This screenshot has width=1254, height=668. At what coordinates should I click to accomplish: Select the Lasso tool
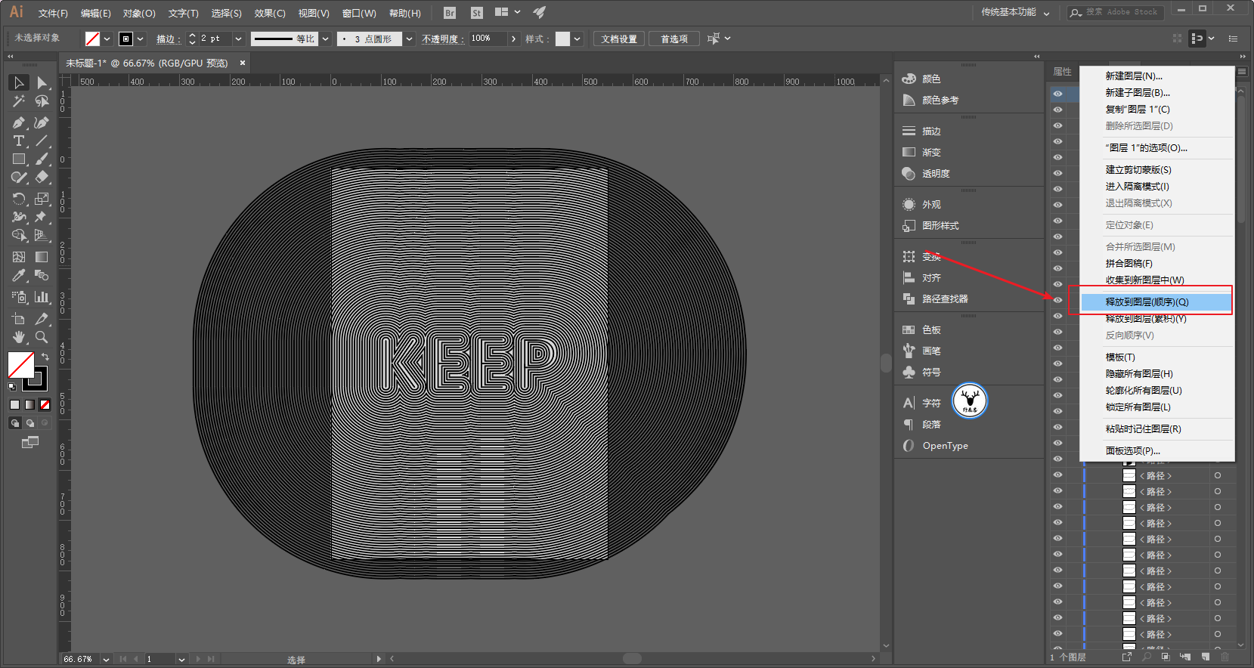coord(42,101)
